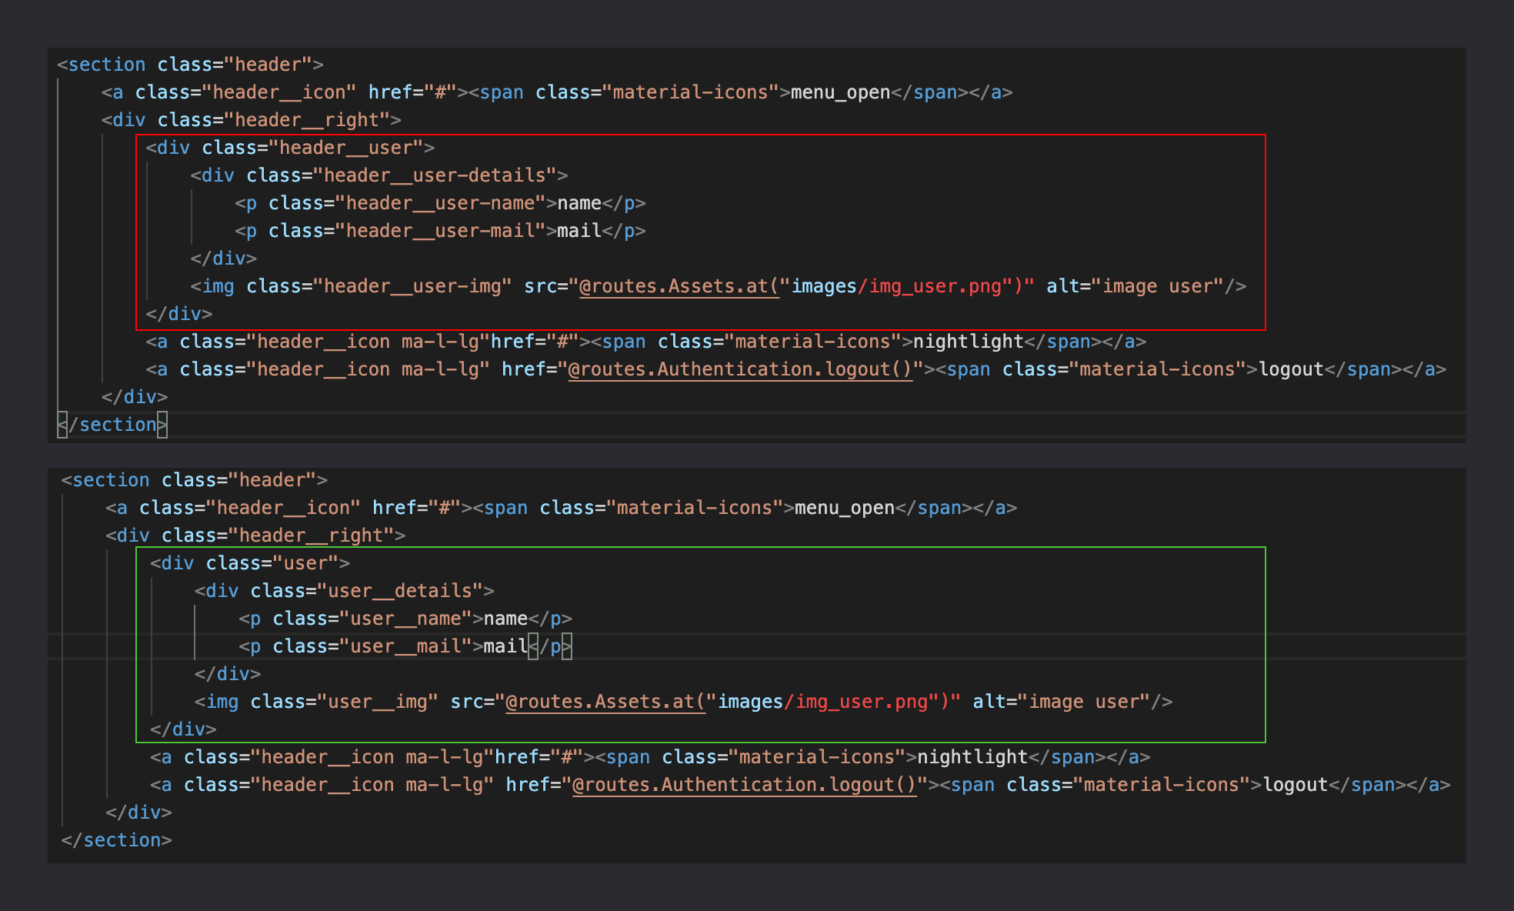The width and height of the screenshot is (1514, 911).
Task: Click the highlighted closing </section> tag in the first snippet
Action: click(112, 425)
